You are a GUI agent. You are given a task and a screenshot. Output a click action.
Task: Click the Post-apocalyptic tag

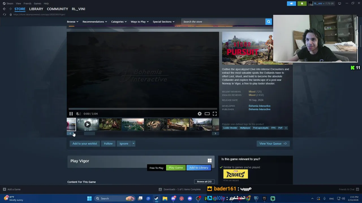261,128
